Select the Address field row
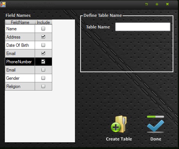Screen dimensions: 179x149 (28, 37)
